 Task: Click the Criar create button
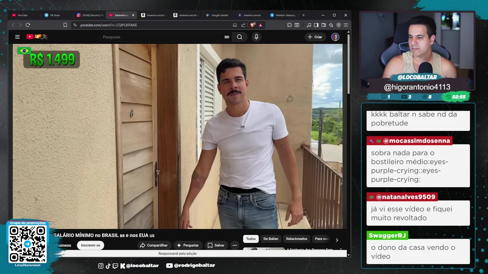tap(315, 37)
